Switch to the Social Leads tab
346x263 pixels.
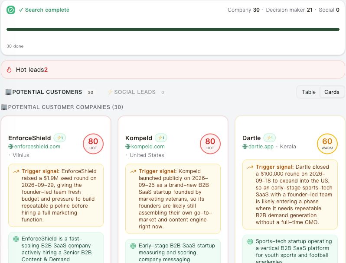pyautogui.click(x=136, y=92)
